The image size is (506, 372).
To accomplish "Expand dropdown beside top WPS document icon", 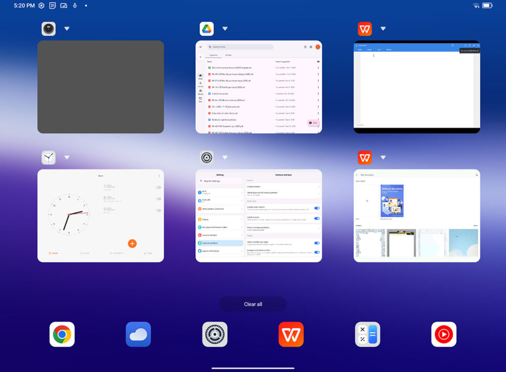I will pos(383,29).
